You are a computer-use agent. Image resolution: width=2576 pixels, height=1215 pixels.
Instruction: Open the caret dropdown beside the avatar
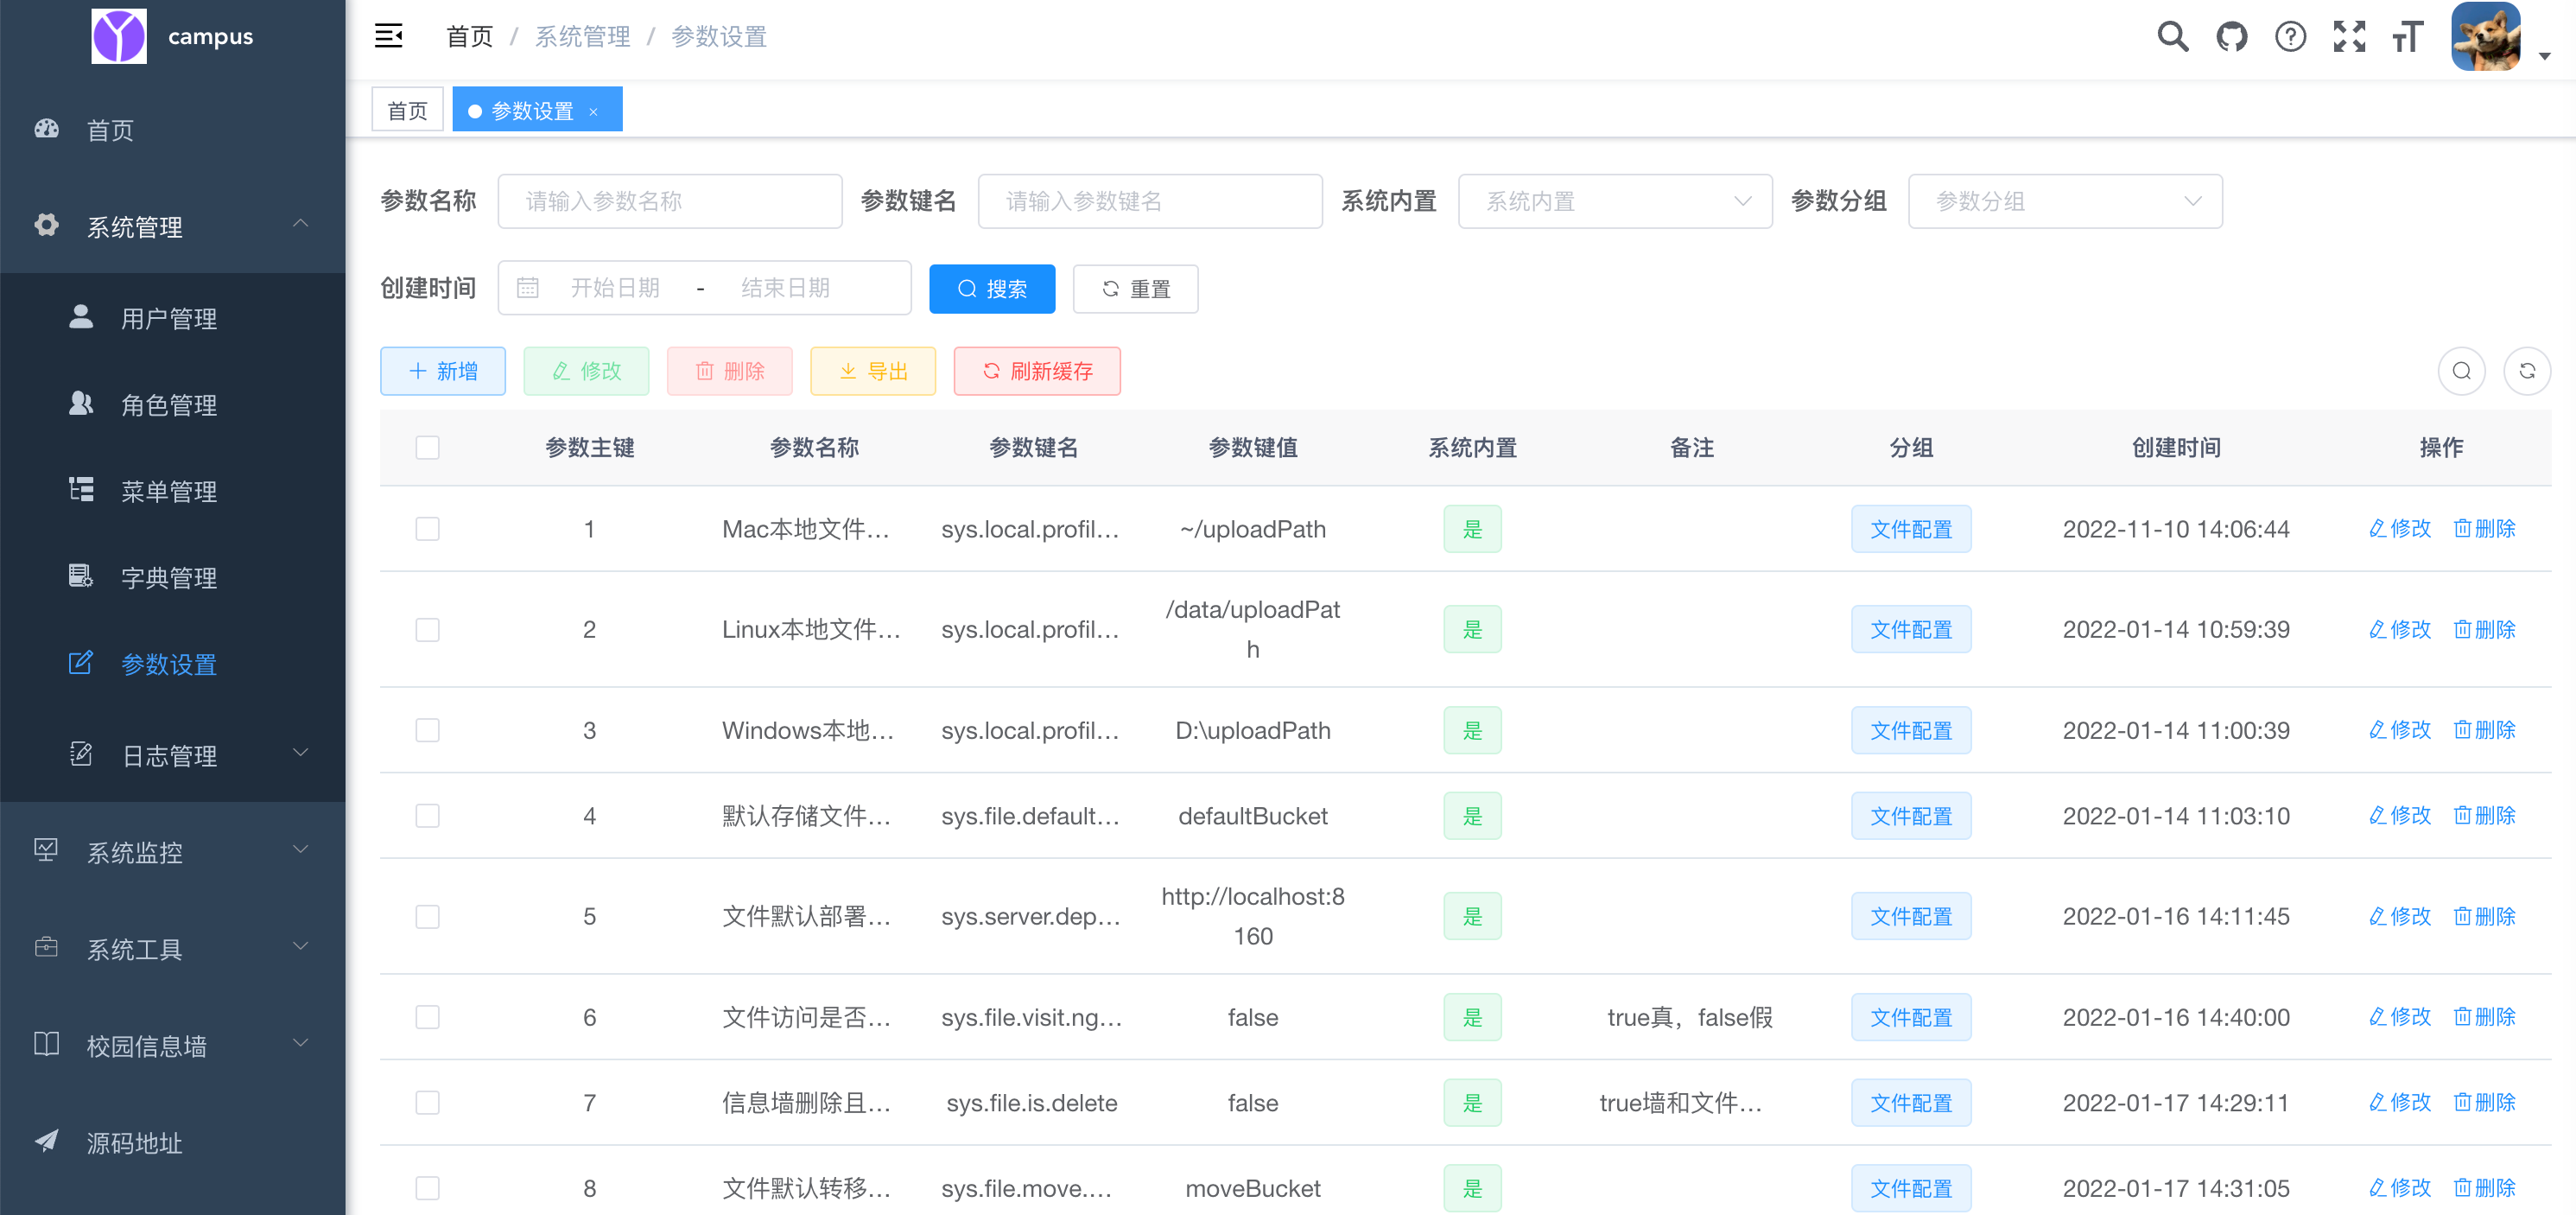click(2545, 57)
